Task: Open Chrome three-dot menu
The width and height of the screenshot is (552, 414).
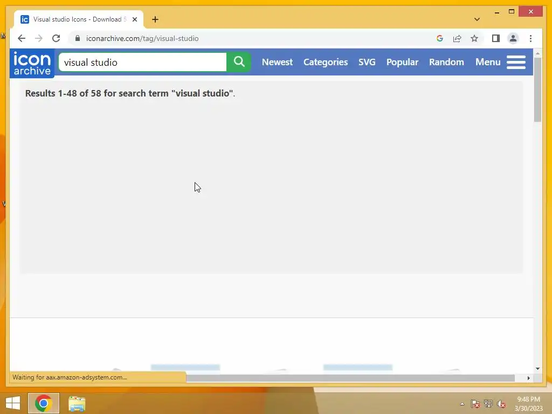Action: 530,38
